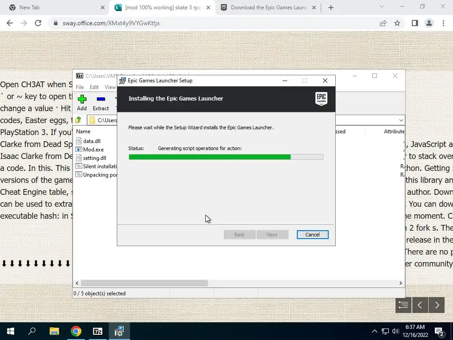Open Sway navigation list button

pyautogui.click(x=403, y=305)
